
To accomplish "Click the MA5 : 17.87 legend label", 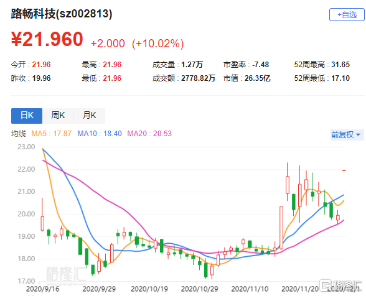I will tap(51, 134).
